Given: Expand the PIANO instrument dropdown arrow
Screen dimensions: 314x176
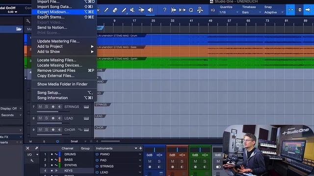Looking at the screenshot, I should click(140, 154).
